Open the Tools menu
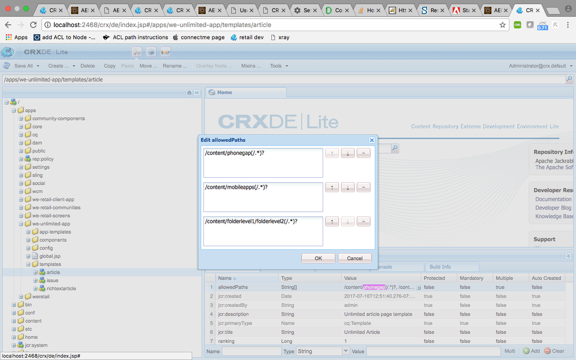 tap(279, 66)
